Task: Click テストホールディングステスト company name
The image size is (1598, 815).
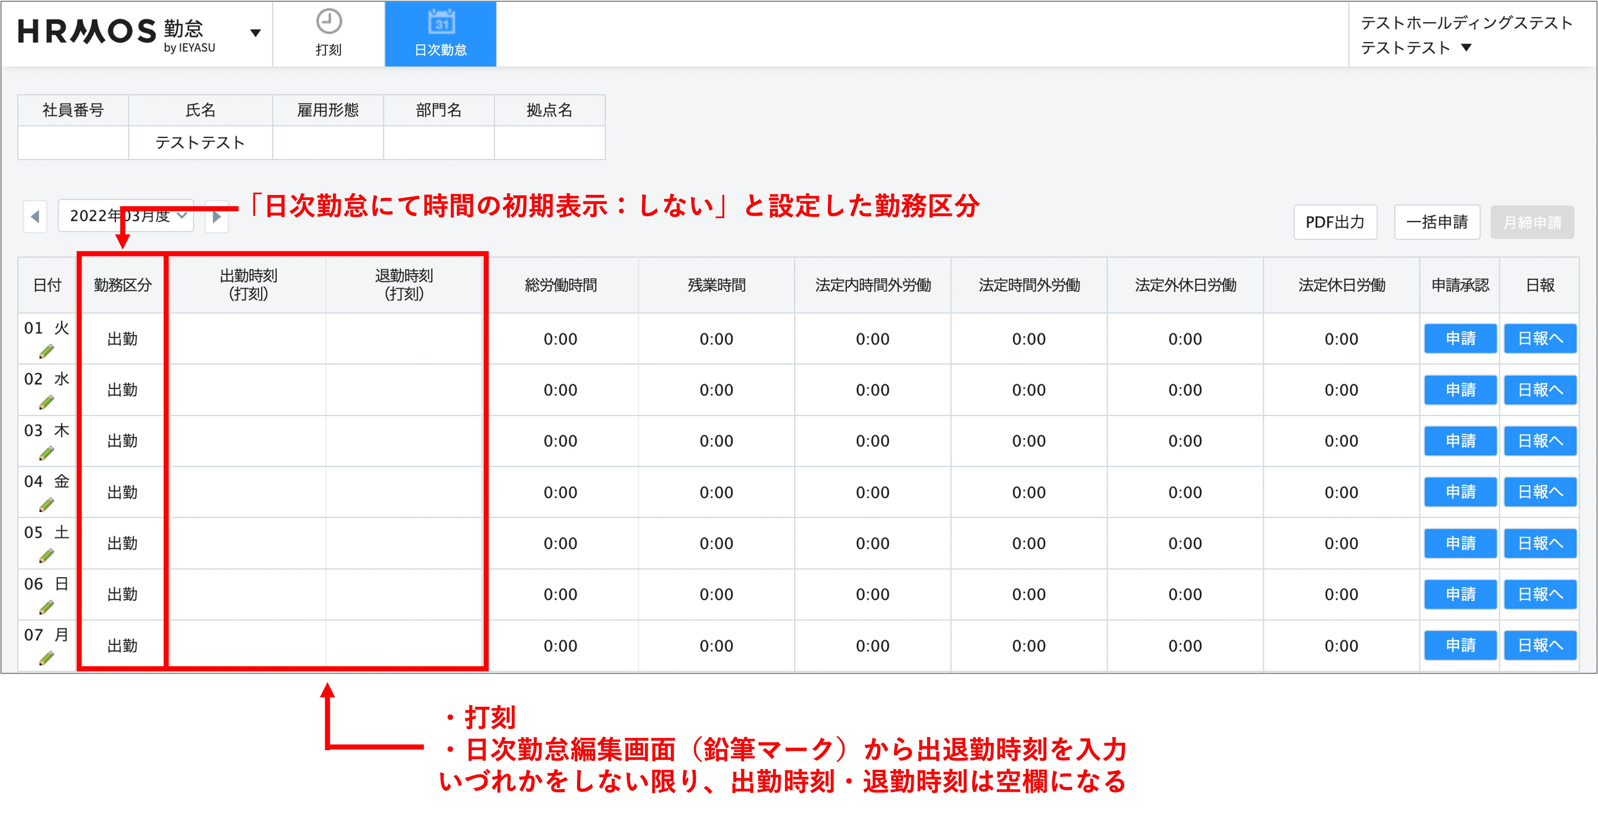Action: [1466, 23]
